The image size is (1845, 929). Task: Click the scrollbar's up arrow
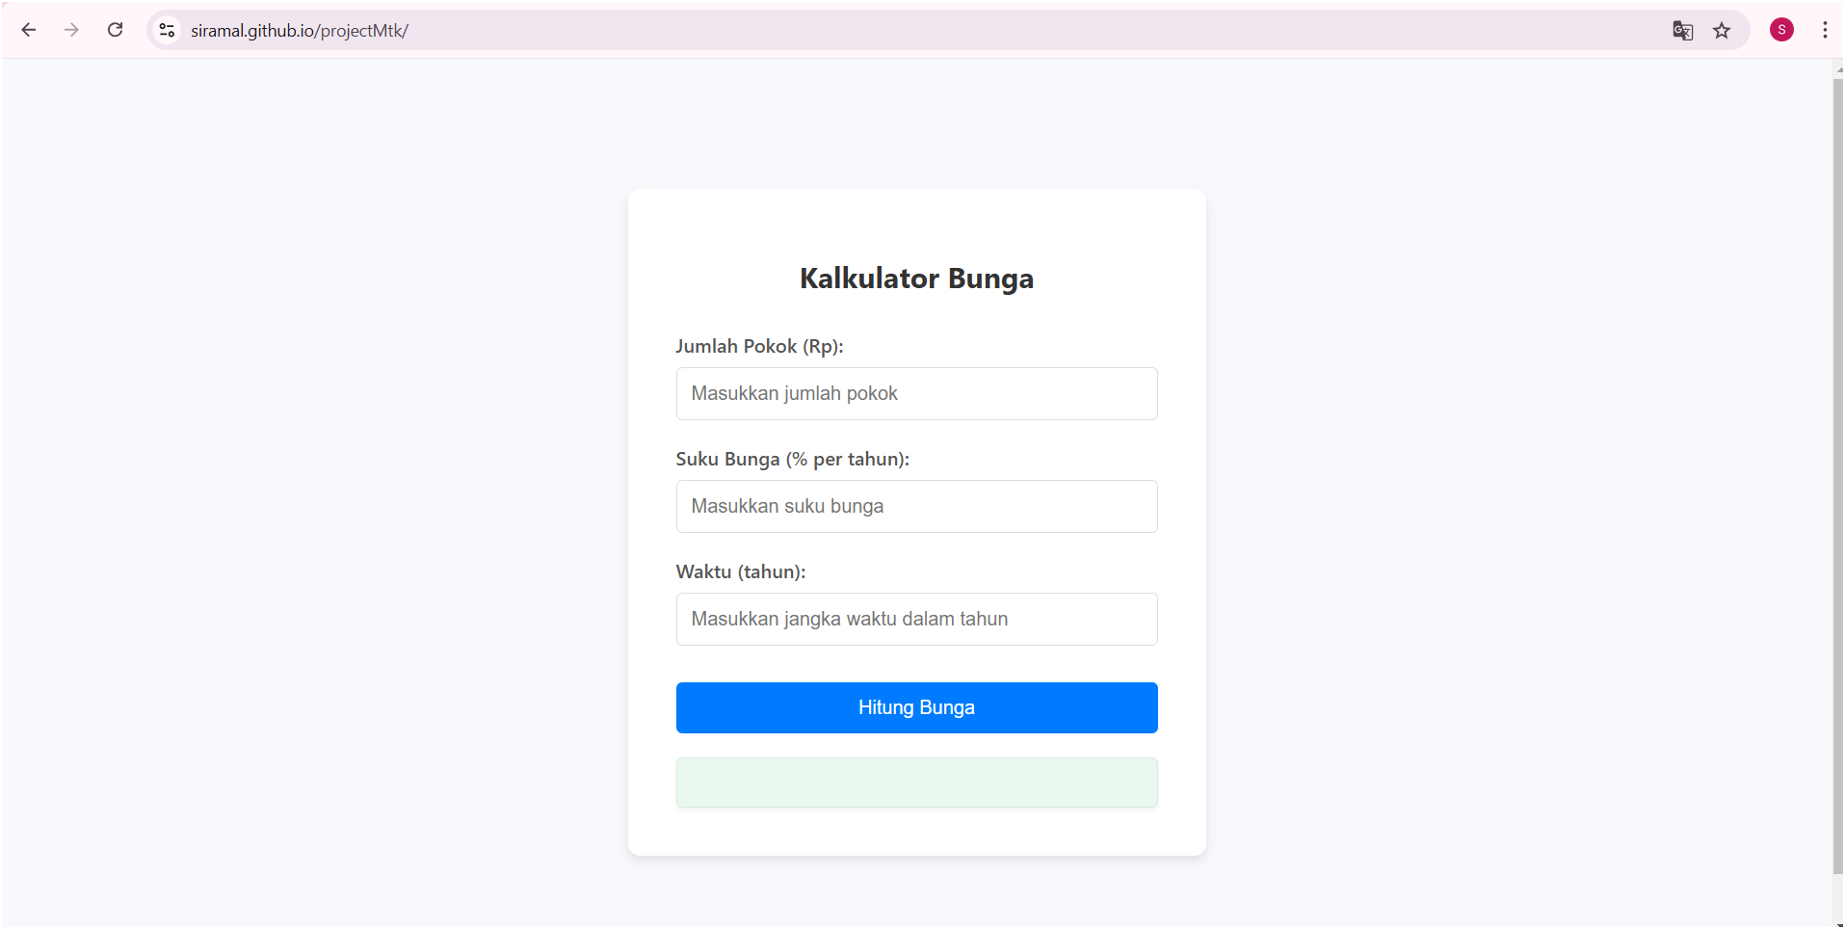(x=1839, y=69)
